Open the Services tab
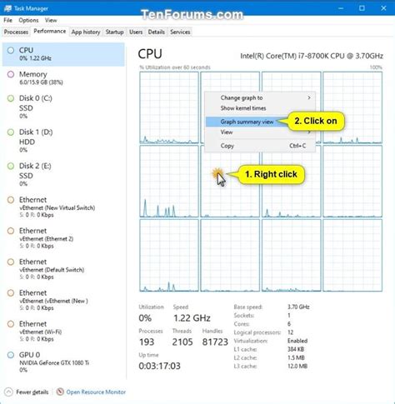Viewport: 395px width, 404px height. click(x=180, y=32)
